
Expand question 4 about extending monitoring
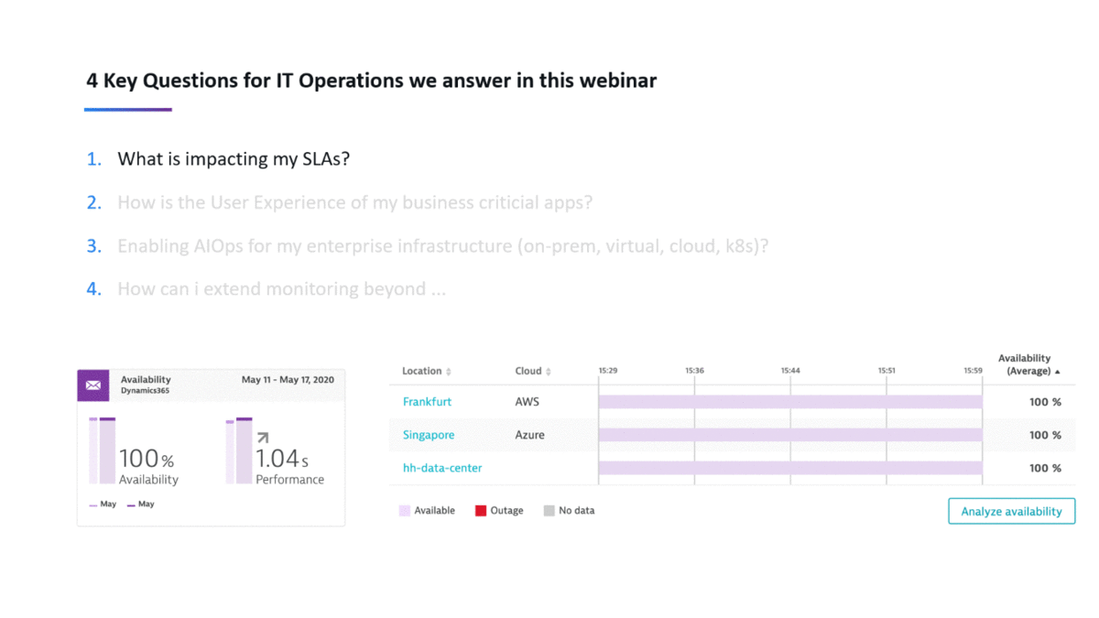281,288
